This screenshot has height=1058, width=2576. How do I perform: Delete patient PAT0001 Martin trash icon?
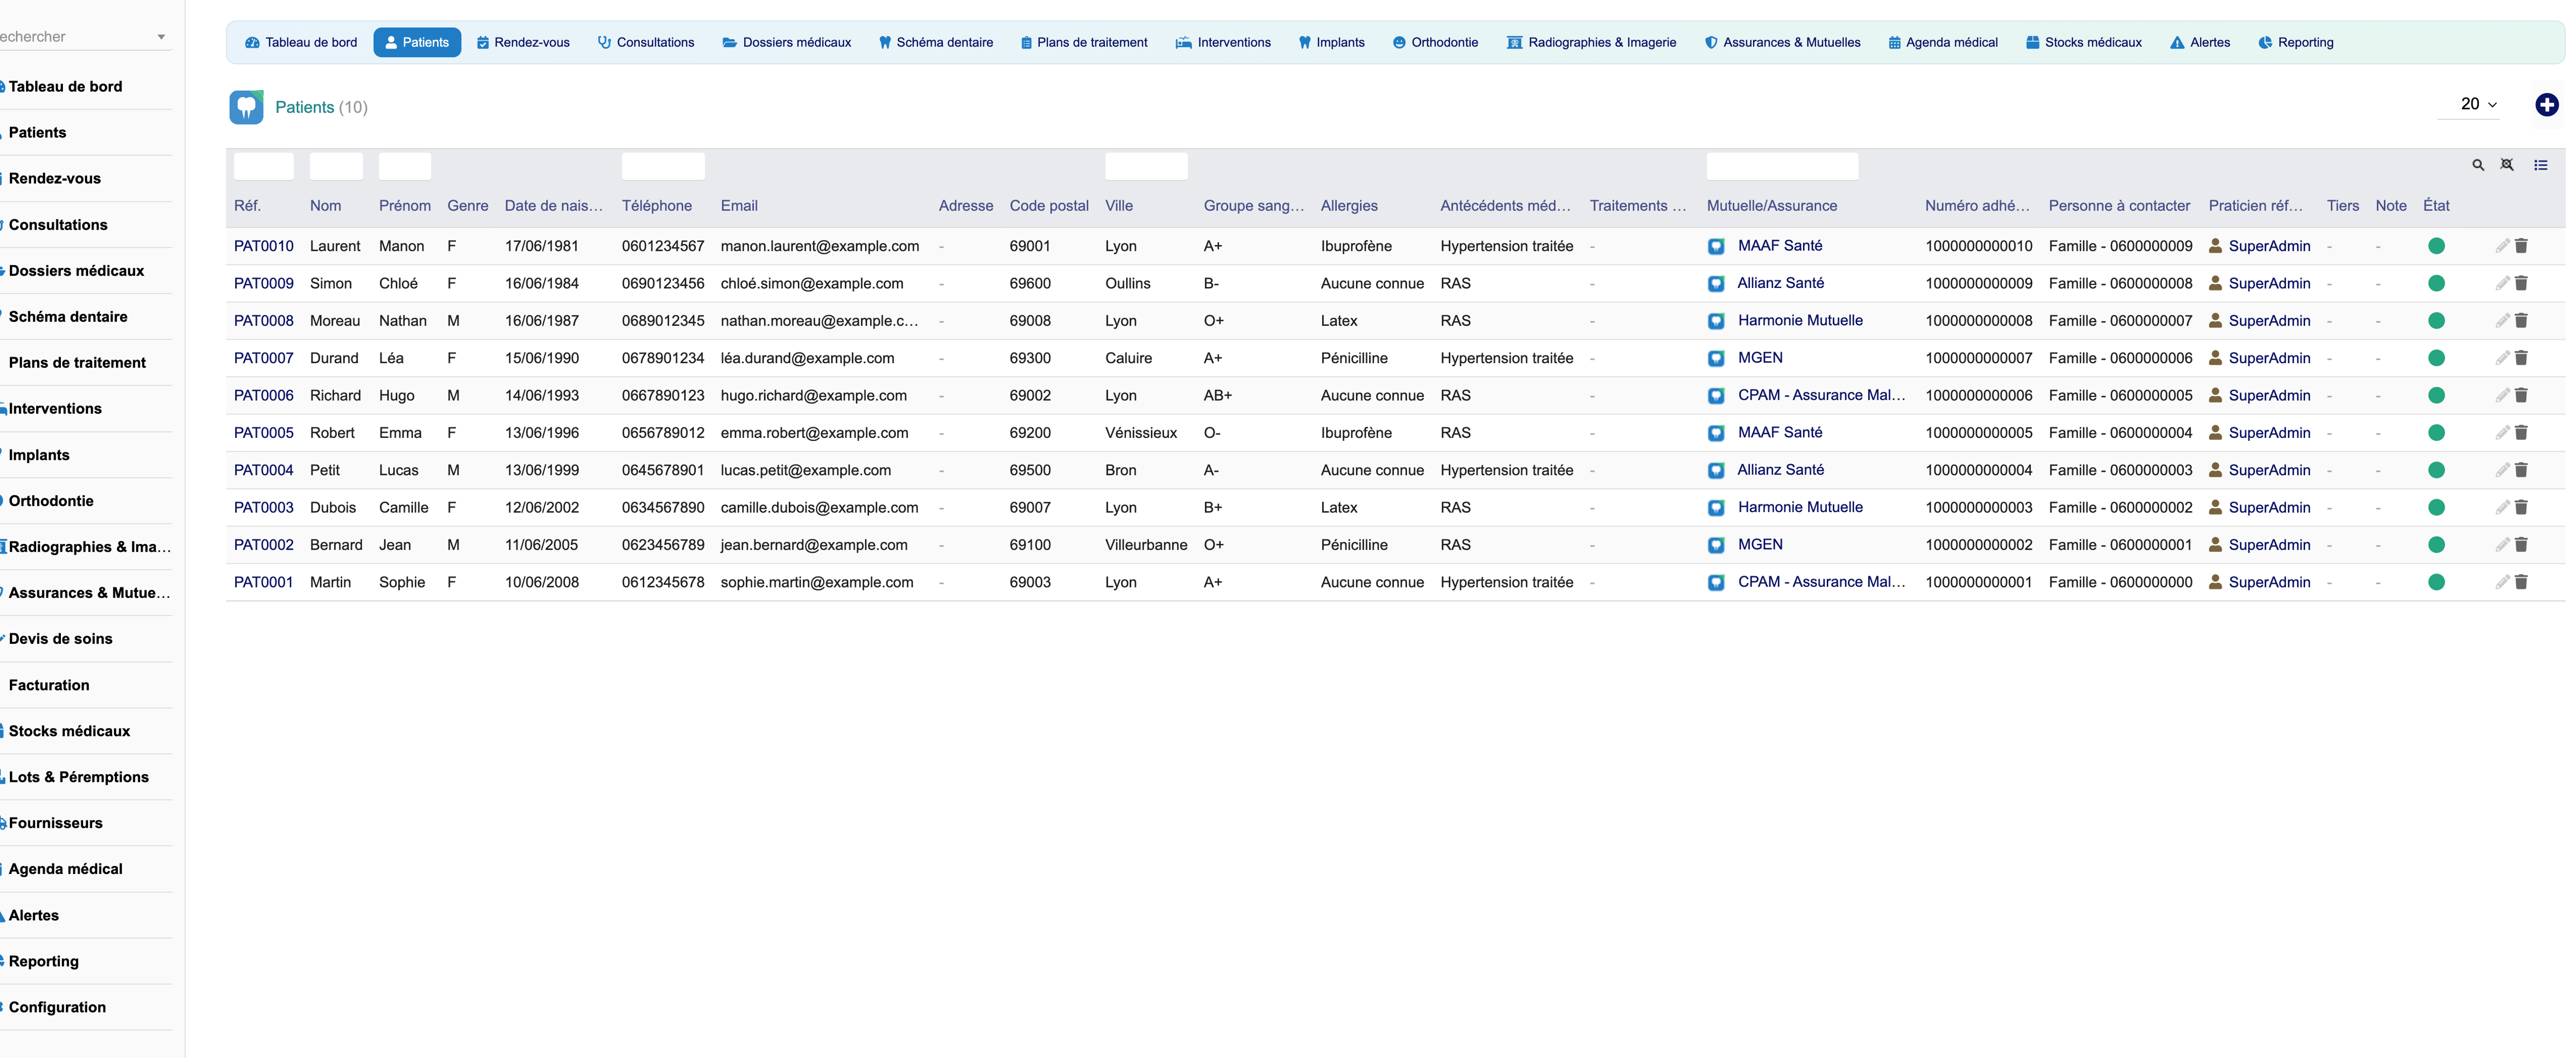click(x=2521, y=581)
